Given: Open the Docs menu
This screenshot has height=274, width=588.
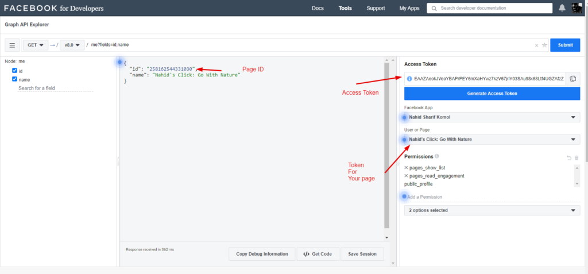Looking at the screenshot, I should pyautogui.click(x=318, y=8).
